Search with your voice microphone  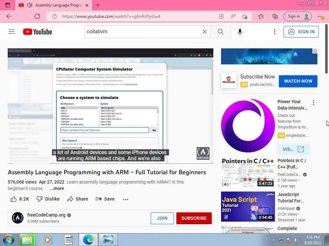point(240,32)
